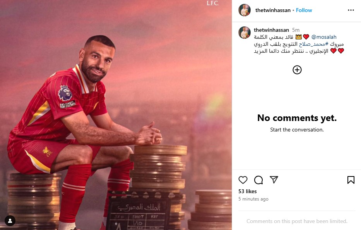Load more comments with the plus circle
The image size is (361, 230).
point(297,70)
